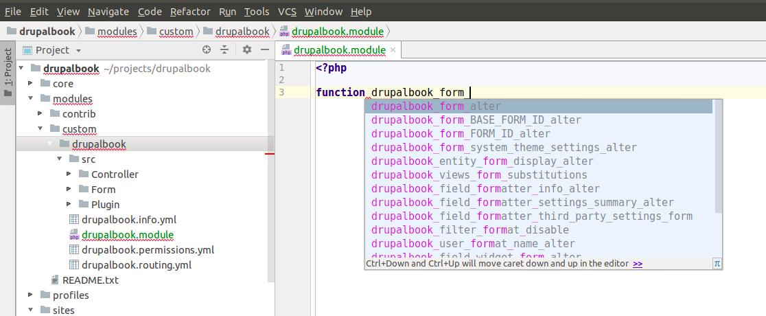Click the modules breadcrumb
This screenshot has width=766, height=316.
tap(111, 32)
